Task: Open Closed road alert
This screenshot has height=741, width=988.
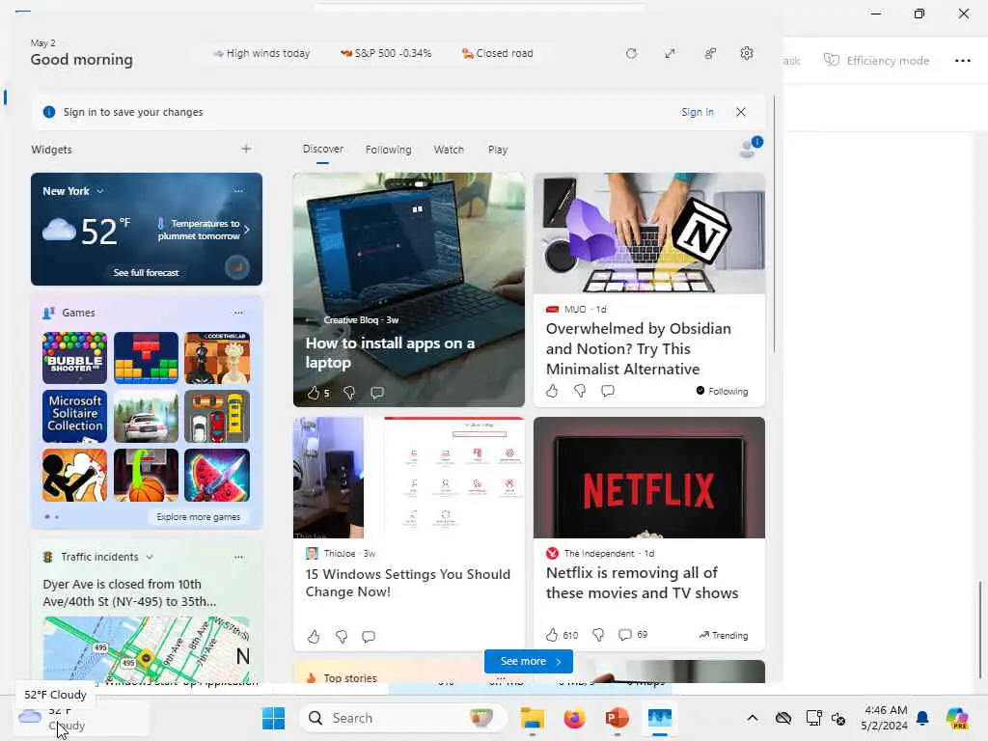Action: tap(497, 54)
